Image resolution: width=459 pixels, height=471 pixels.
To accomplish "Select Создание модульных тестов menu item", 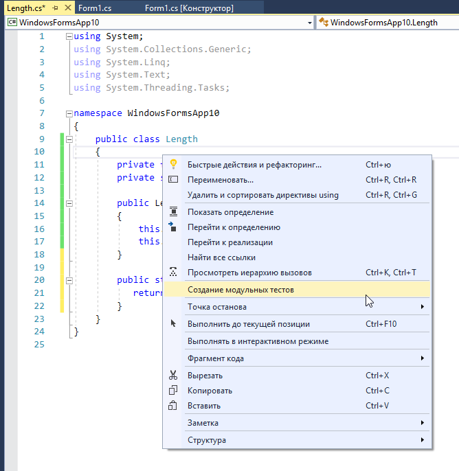I will pos(240,290).
